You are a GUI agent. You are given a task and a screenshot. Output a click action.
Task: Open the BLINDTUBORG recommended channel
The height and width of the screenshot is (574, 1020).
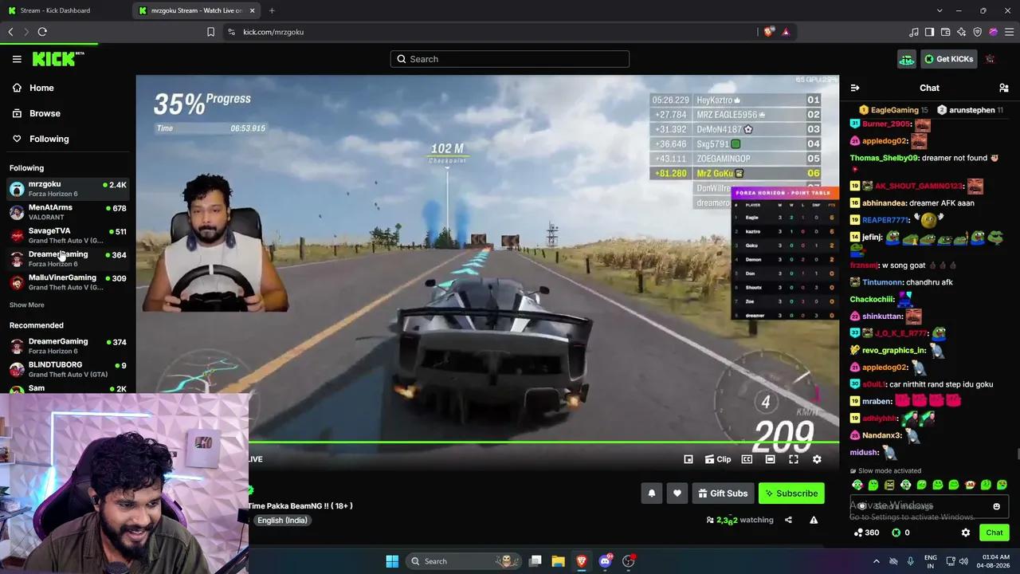tap(68, 369)
